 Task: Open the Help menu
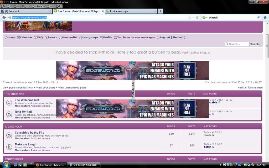point(59,6)
